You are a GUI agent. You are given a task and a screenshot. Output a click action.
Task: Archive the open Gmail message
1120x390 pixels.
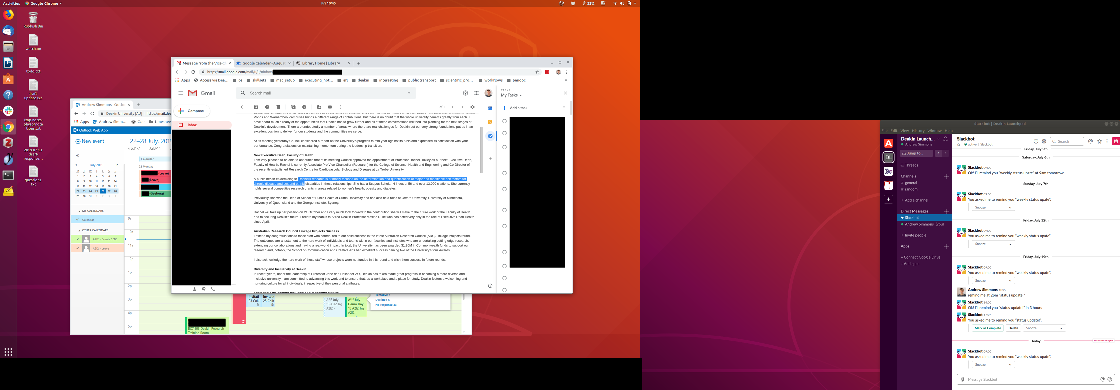tap(256, 107)
